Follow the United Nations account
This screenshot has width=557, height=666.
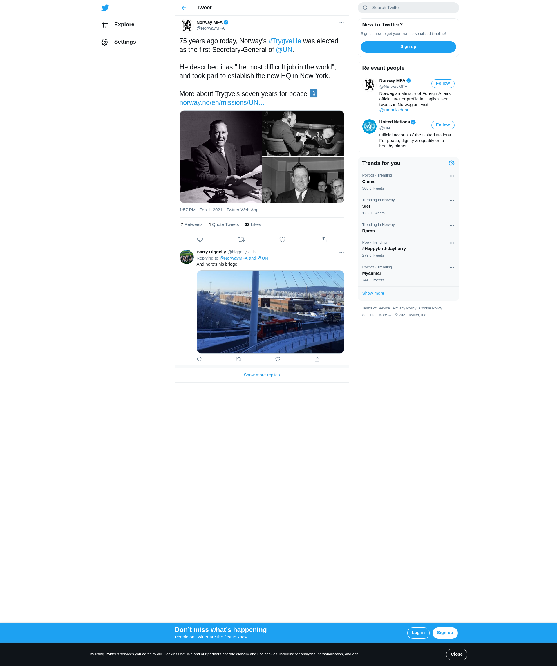[x=443, y=125]
